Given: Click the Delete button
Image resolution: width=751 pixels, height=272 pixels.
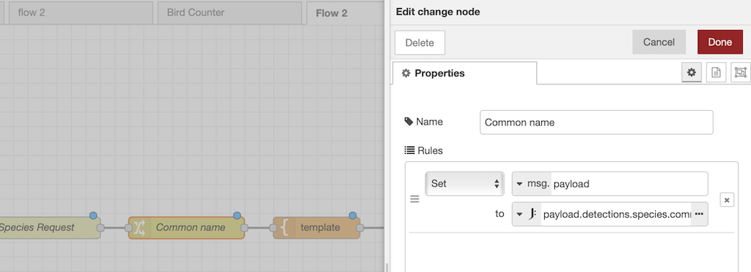Looking at the screenshot, I should 420,43.
